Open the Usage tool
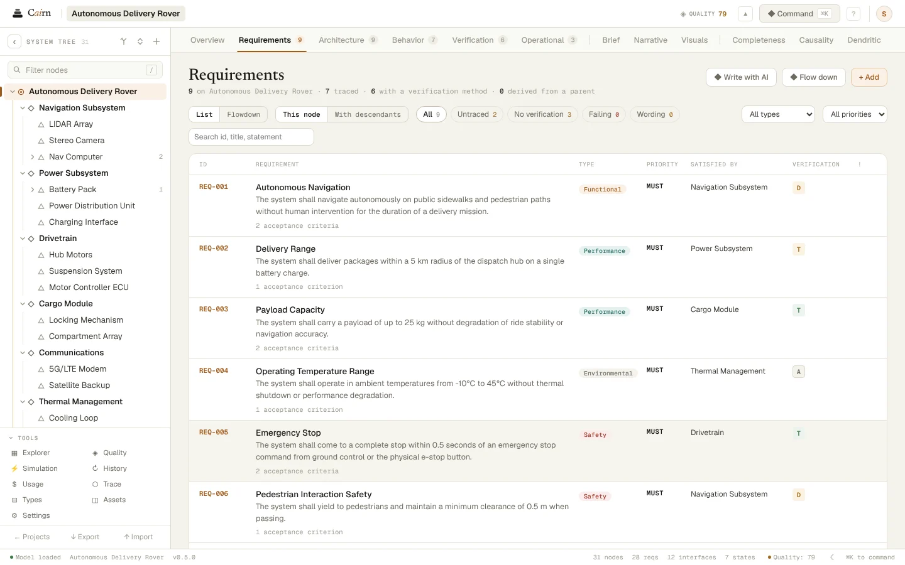Screen dimensions: 905x565 [x=33, y=484]
